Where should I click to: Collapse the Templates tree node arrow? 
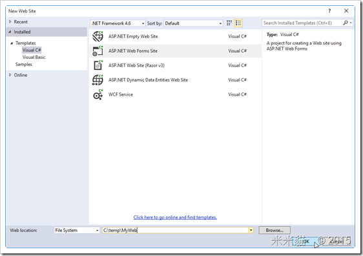tap(12, 43)
